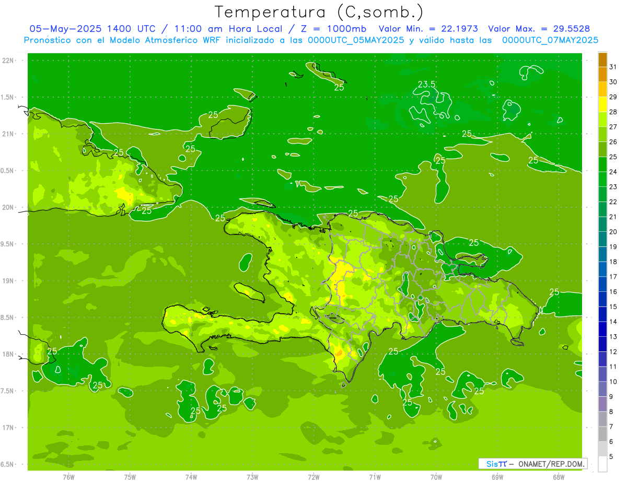
Task: Select the 29 label on the color scale
Action: pyautogui.click(x=613, y=97)
